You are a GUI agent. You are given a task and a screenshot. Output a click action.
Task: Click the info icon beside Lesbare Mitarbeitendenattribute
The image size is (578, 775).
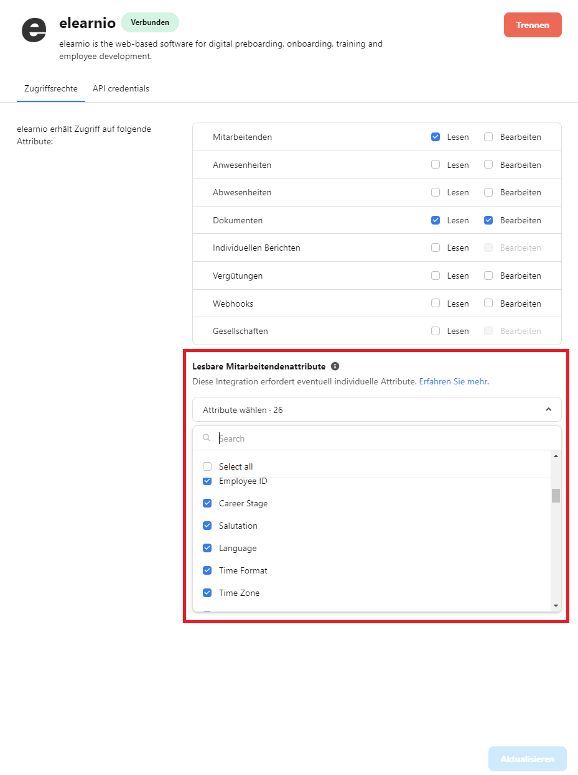coord(335,366)
